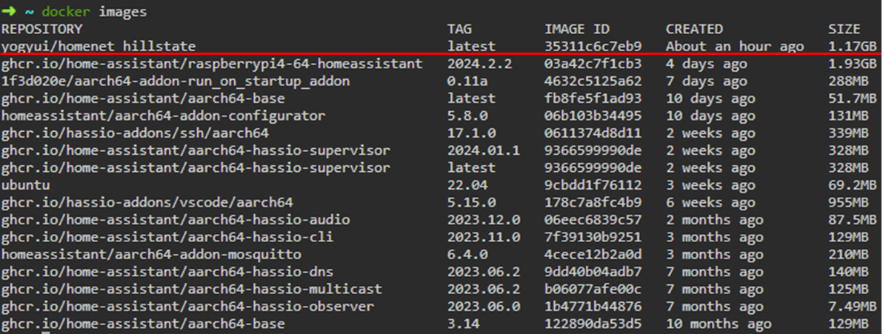Image resolution: width=883 pixels, height=334 pixels.
Task: Click the TAG column header
Action: [x=459, y=29]
